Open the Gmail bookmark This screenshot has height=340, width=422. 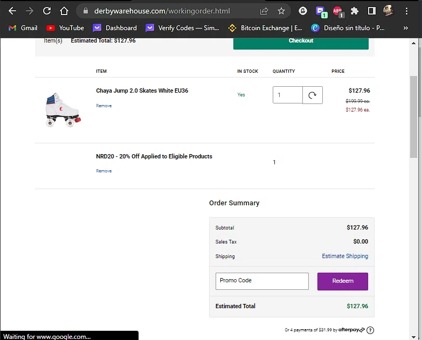point(23,28)
